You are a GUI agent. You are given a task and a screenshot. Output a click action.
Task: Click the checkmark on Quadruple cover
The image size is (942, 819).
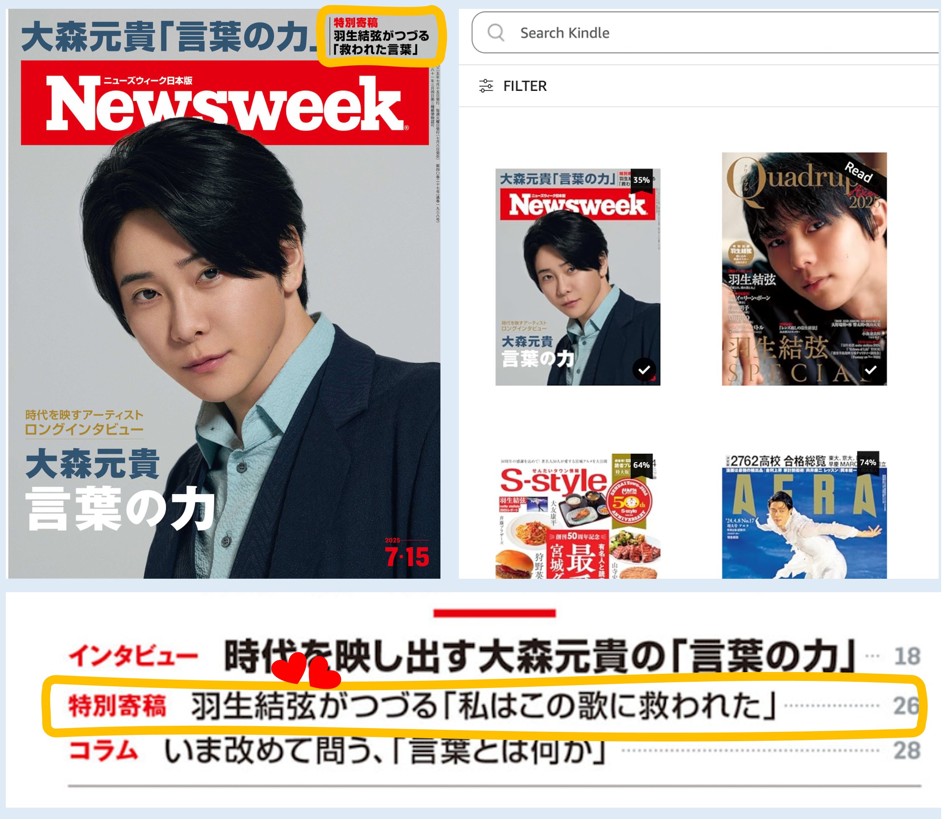tap(871, 370)
